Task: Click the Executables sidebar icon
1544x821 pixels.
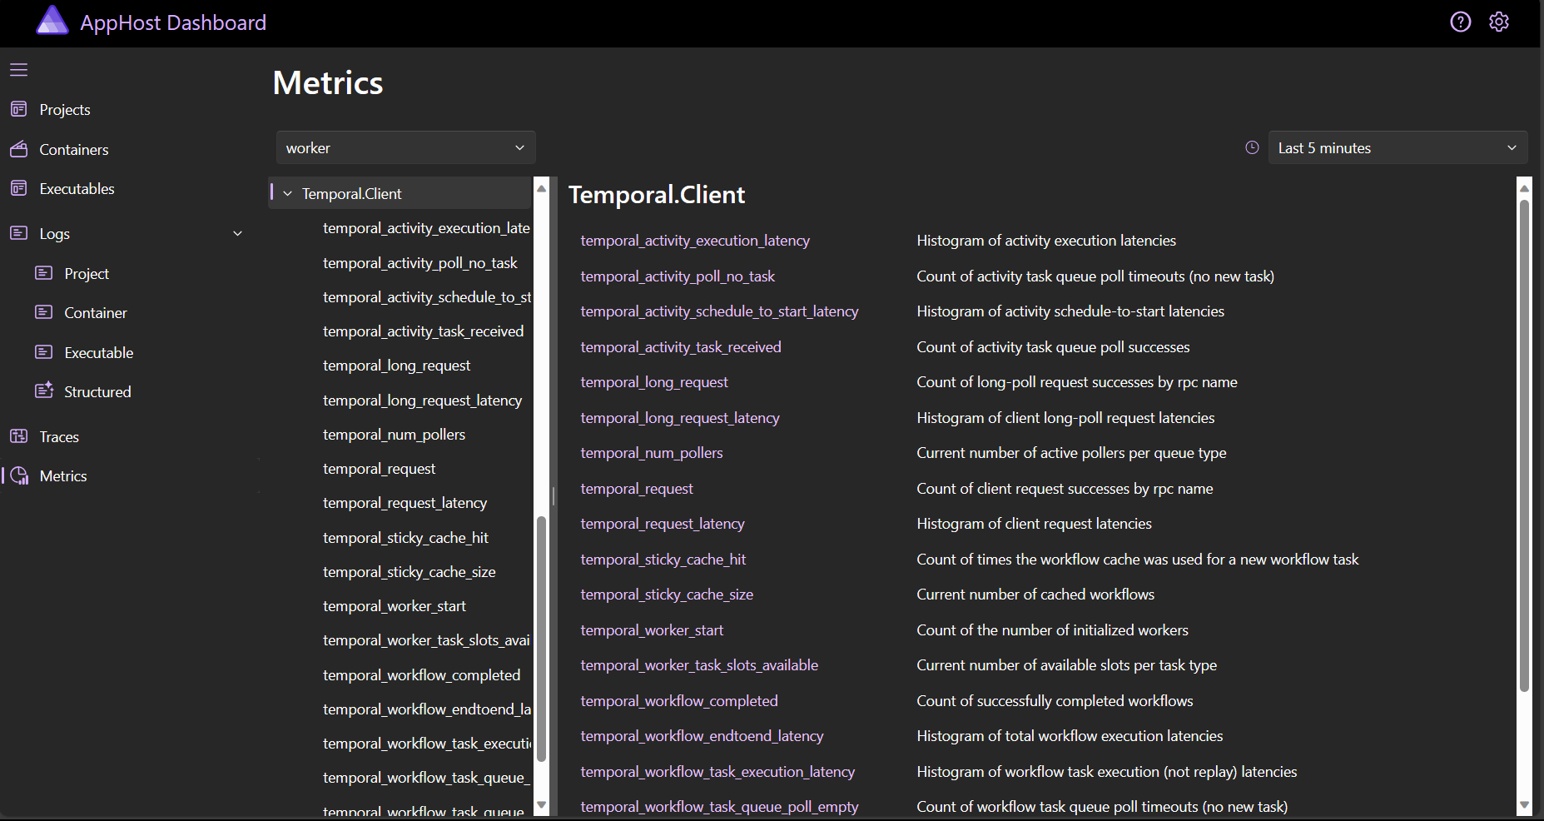Action: pyautogui.click(x=19, y=188)
